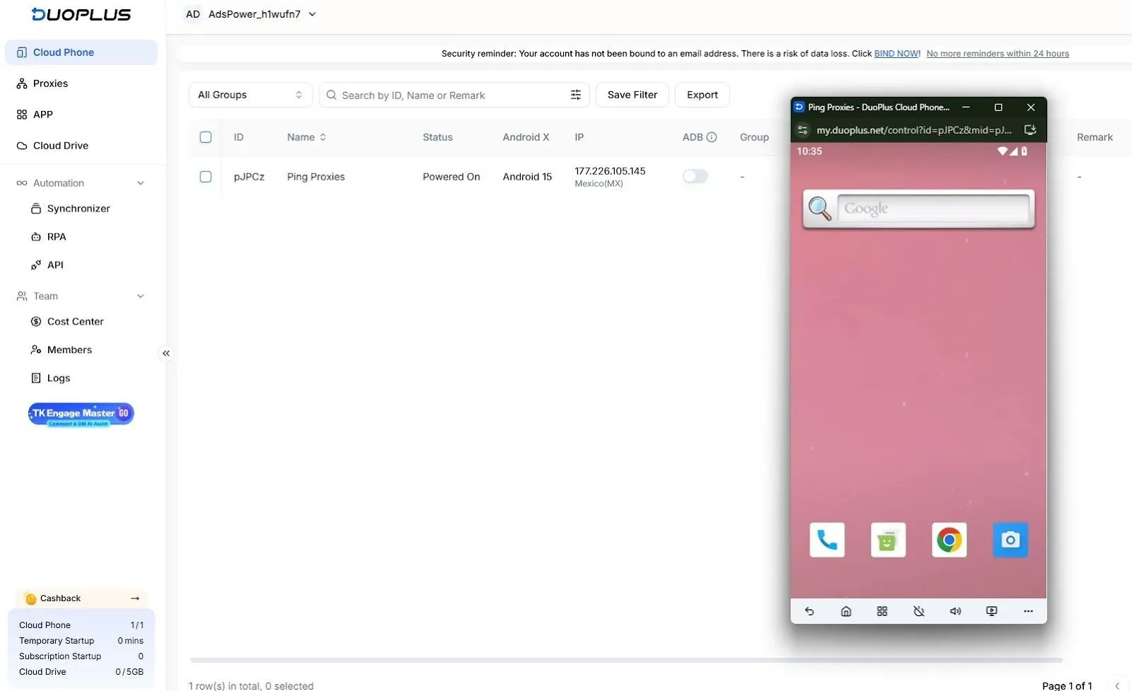Open the Camera app on the phone screen

pyautogui.click(x=1010, y=540)
